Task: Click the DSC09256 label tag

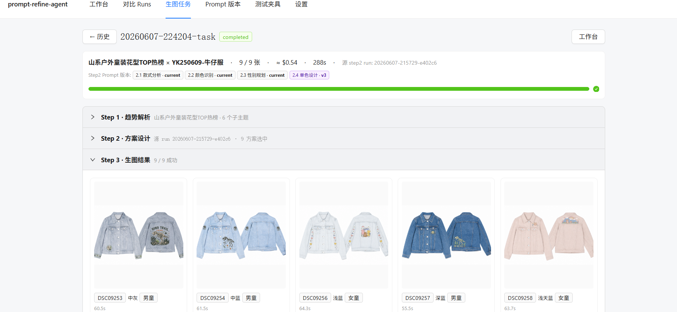Action: click(315, 298)
